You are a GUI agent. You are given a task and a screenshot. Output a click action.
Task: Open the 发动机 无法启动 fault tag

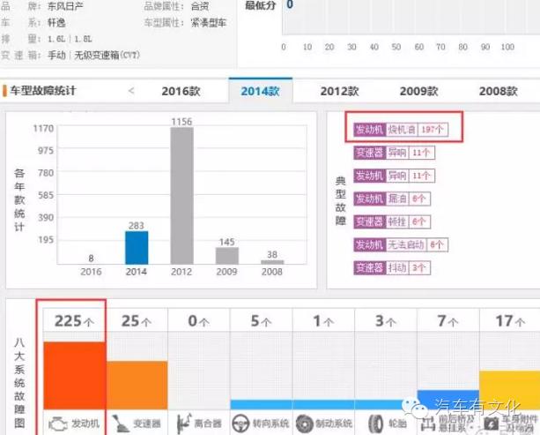[400, 244]
